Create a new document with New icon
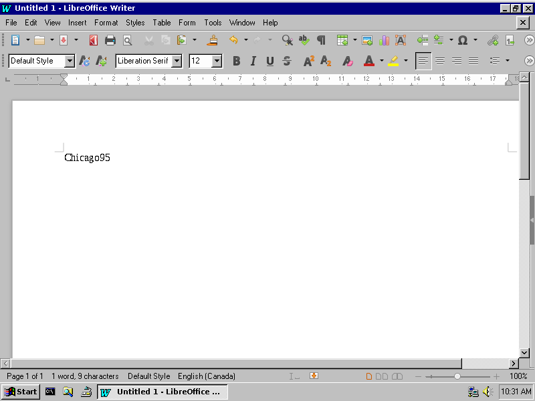 [15, 40]
